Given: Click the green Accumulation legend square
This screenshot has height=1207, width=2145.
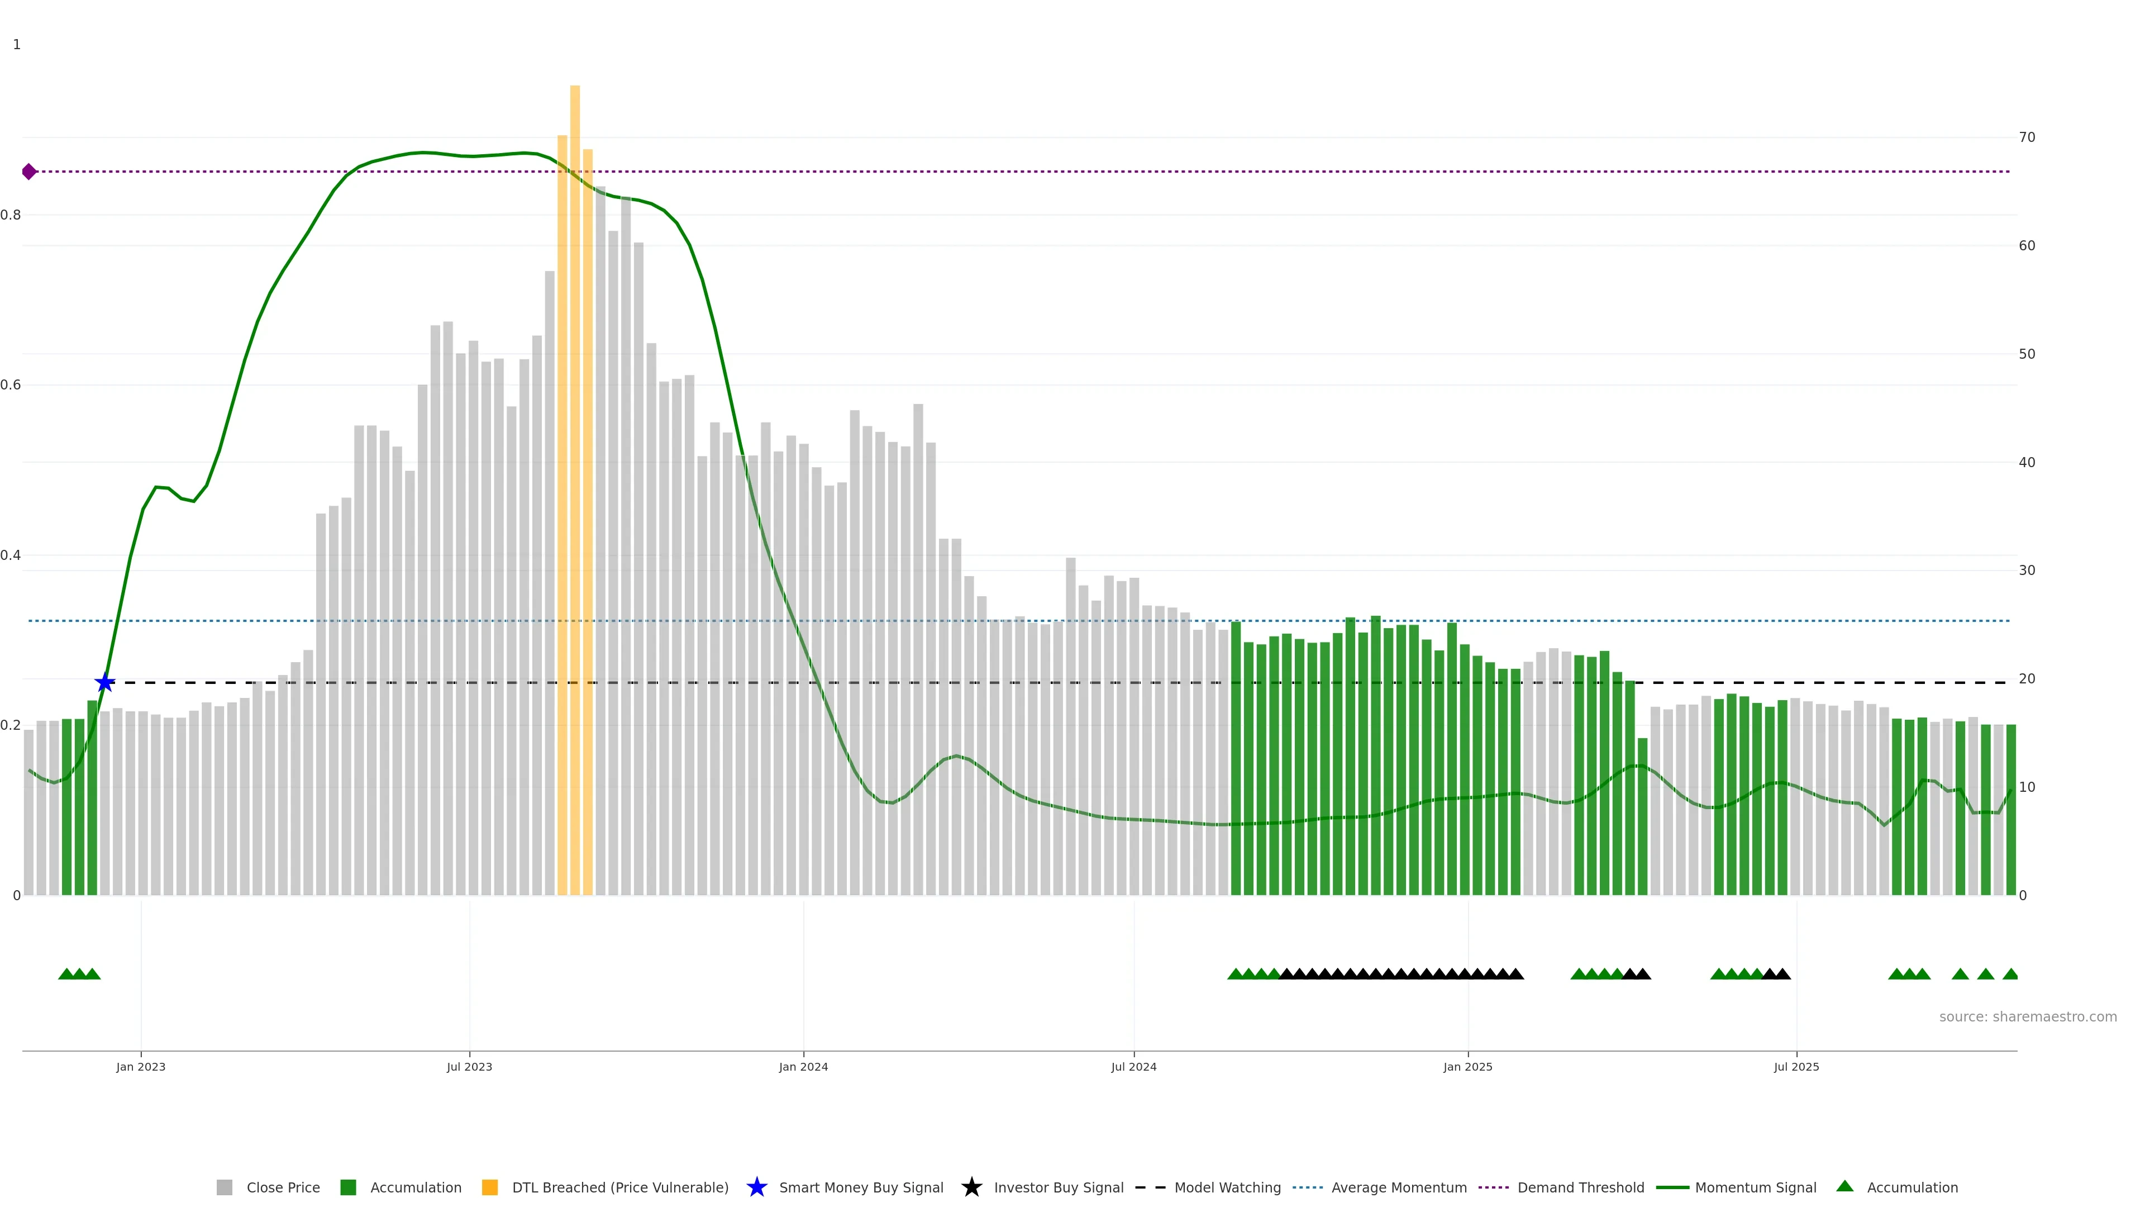Looking at the screenshot, I should click(348, 1187).
